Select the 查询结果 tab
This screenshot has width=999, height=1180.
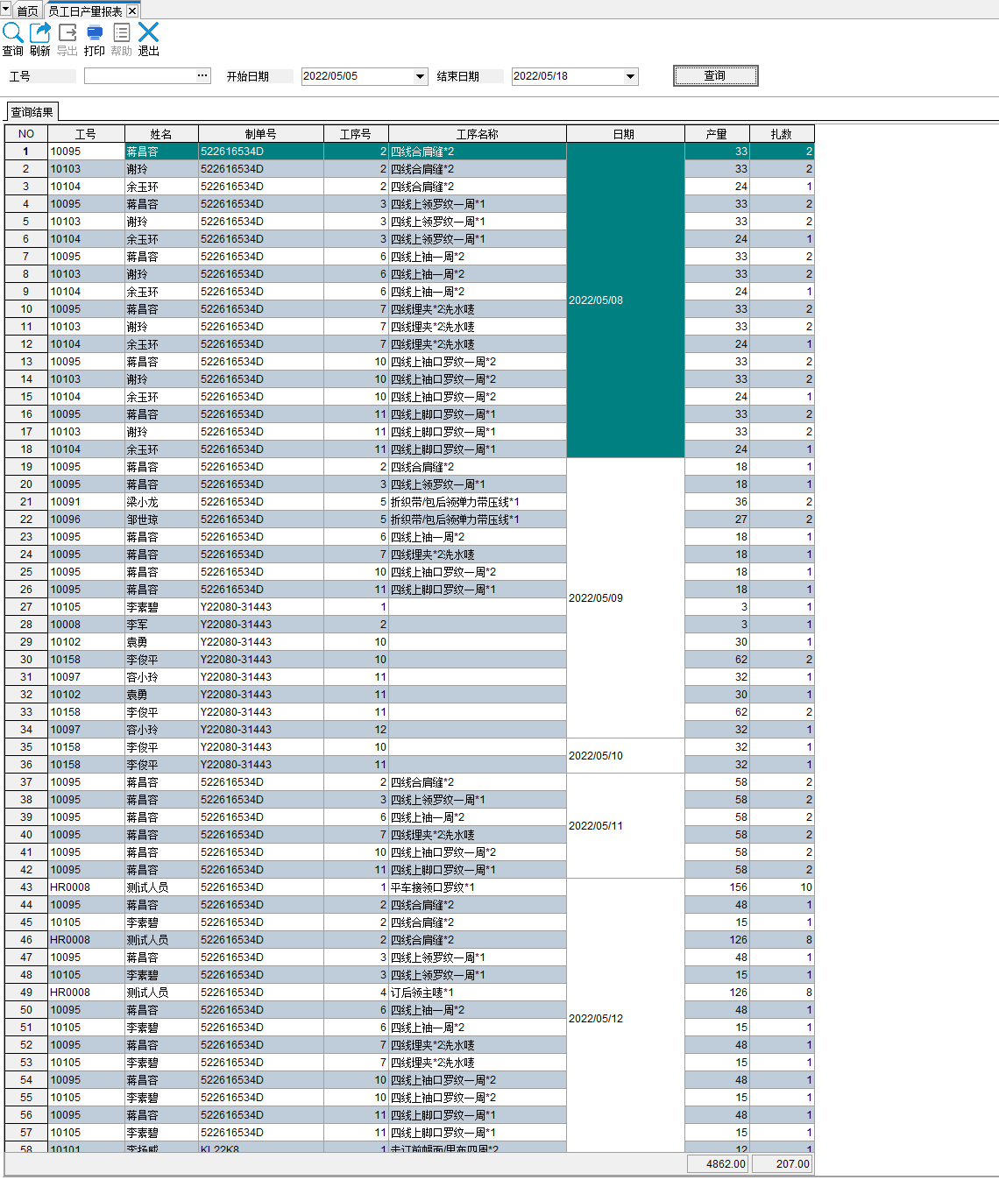(32, 112)
